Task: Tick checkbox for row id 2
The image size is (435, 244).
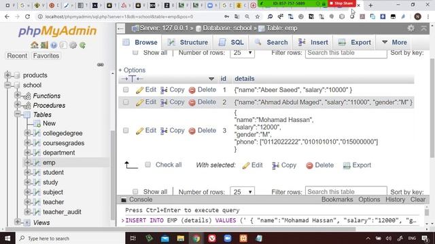Action: point(126,102)
